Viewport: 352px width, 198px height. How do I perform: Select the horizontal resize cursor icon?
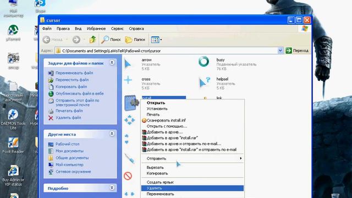tap(129, 194)
